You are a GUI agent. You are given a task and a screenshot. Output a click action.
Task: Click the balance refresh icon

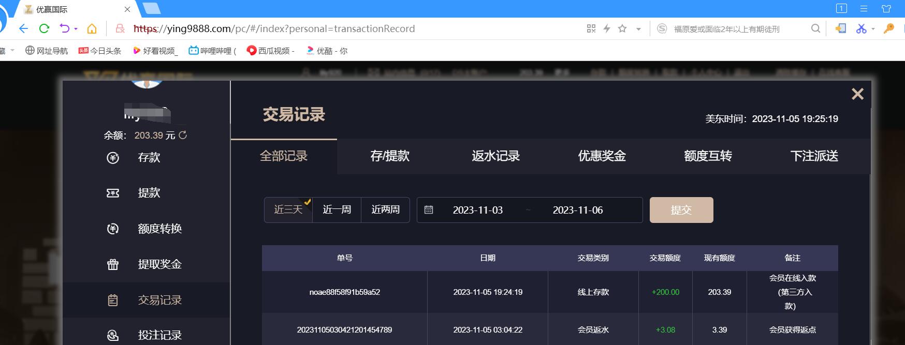pyautogui.click(x=183, y=135)
